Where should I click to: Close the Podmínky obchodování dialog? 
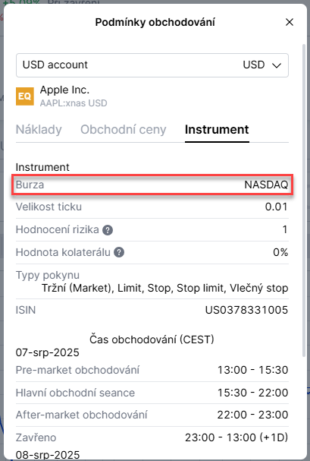290,22
